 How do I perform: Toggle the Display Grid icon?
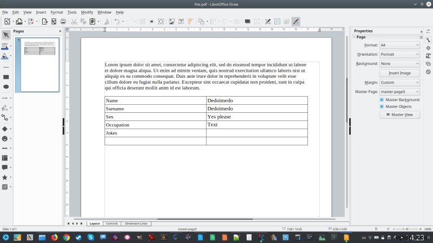click(x=142, y=22)
